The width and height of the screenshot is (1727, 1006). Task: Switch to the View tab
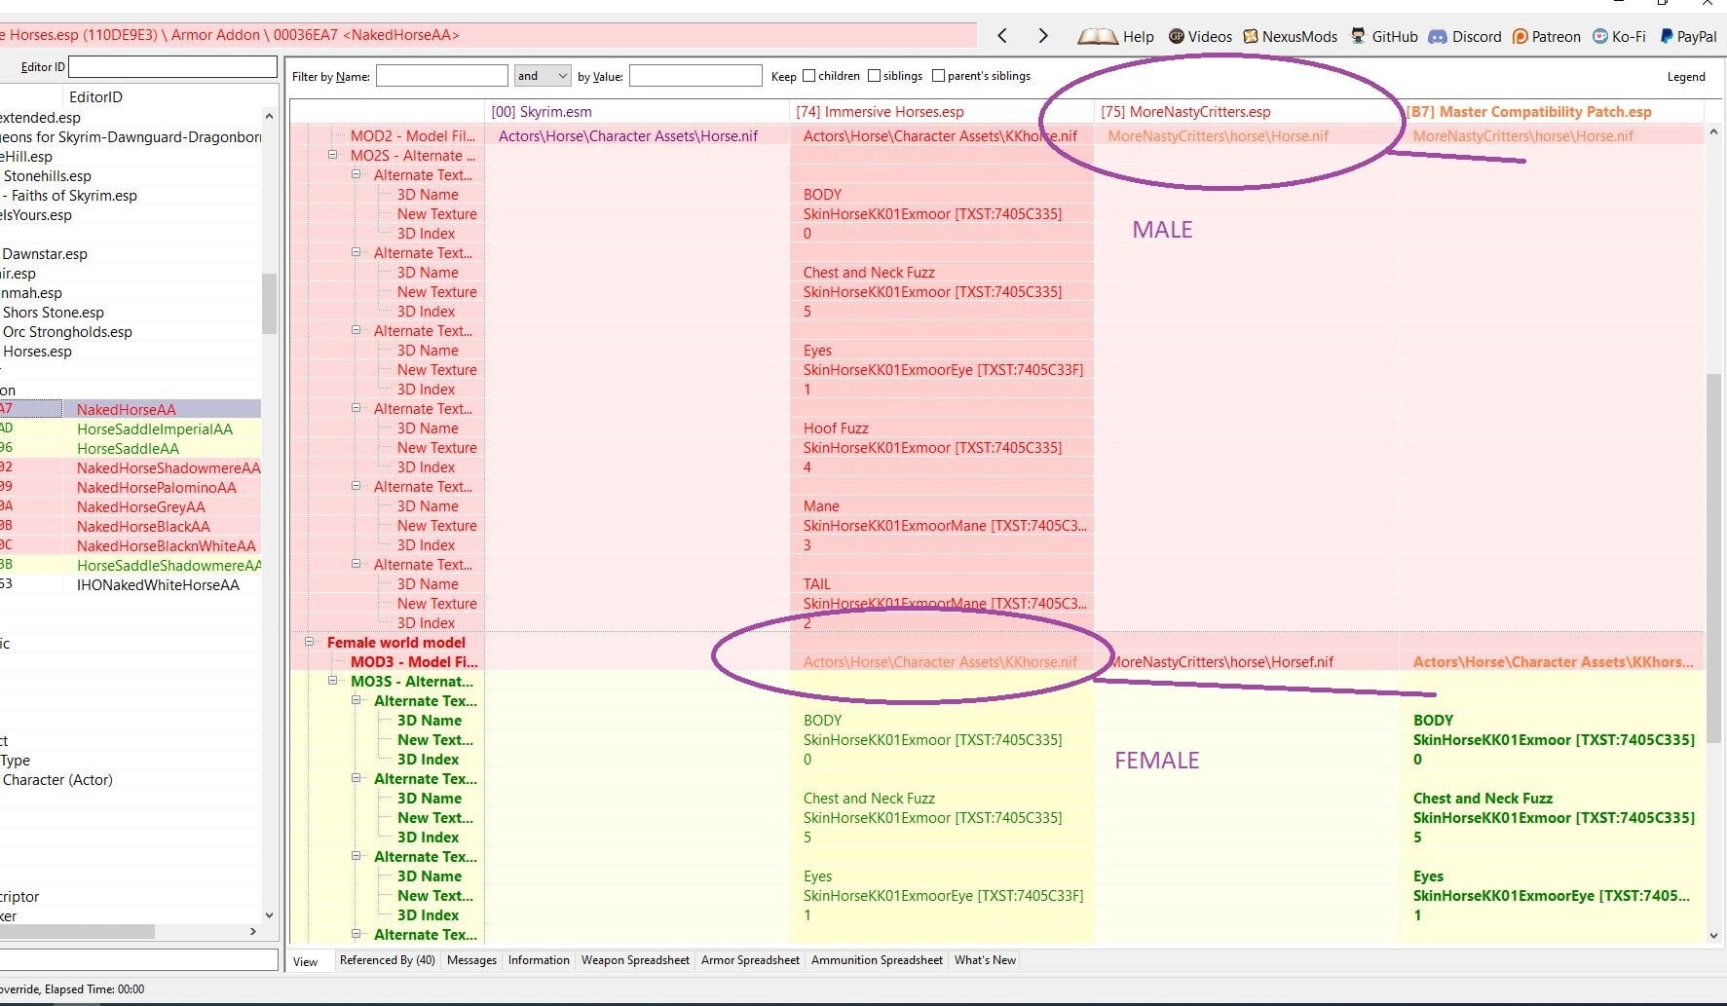[x=306, y=961]
